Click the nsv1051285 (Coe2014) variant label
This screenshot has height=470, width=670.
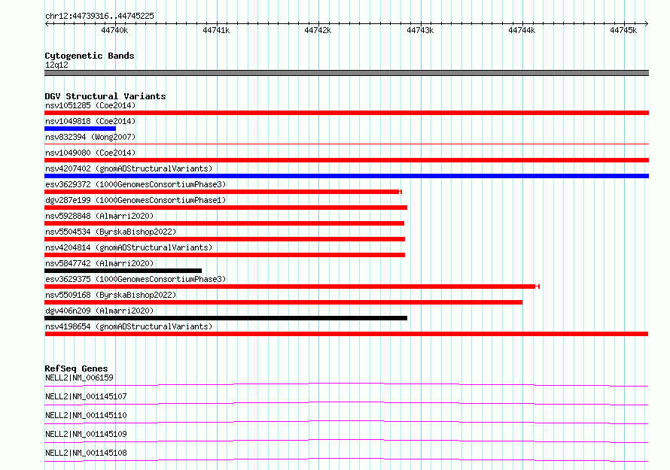90,105
